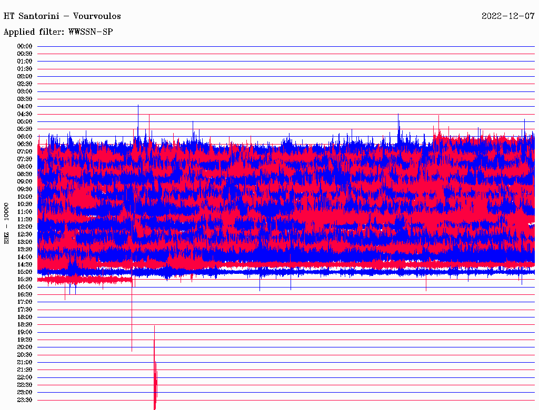This screenshot has height=410, width=539.
Task: Click the red trace segment at the 15:30 row
Action: (x=84, y=280)
